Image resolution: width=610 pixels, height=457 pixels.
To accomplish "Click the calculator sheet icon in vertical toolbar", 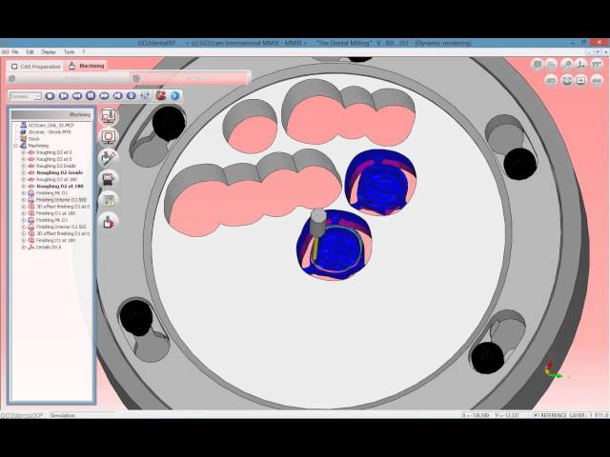I will (108, 200).
